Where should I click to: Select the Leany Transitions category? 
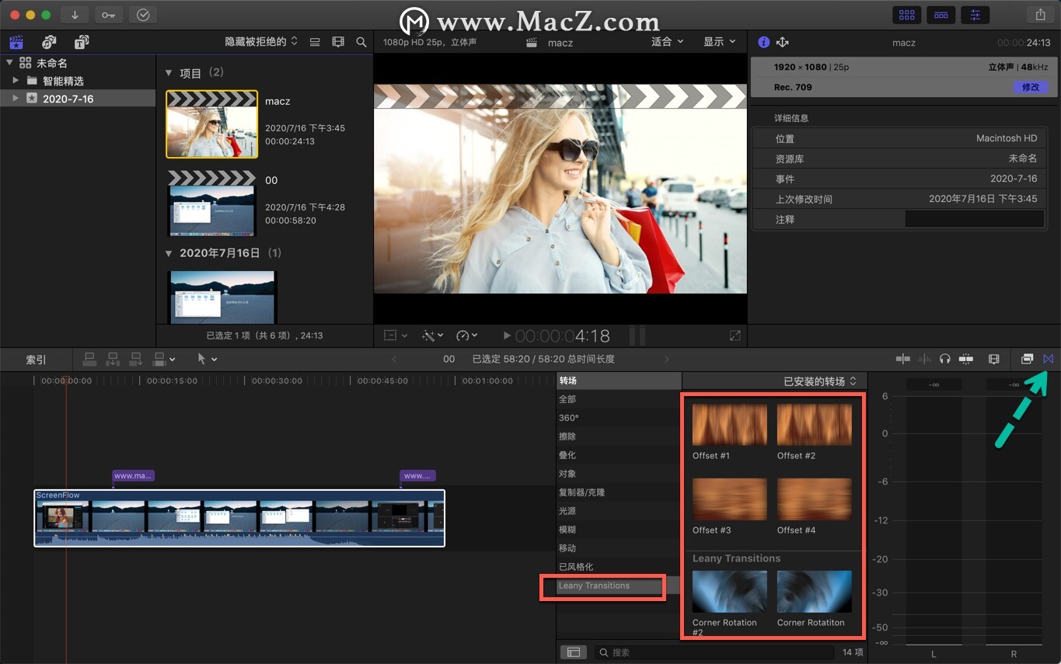pos(619,586)
